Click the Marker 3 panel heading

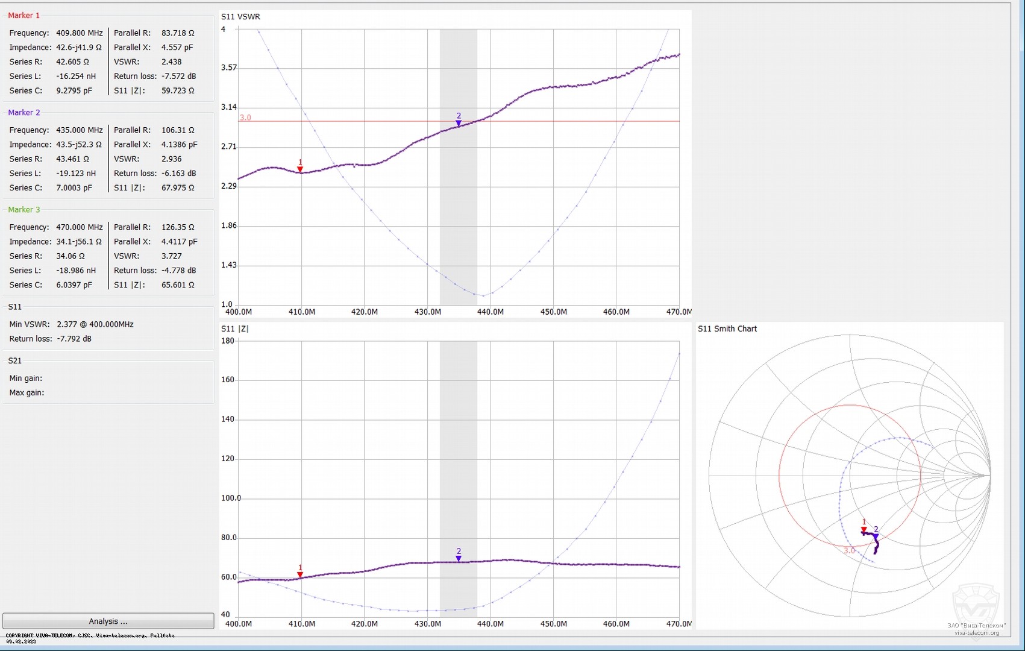(x=24, y=210)
